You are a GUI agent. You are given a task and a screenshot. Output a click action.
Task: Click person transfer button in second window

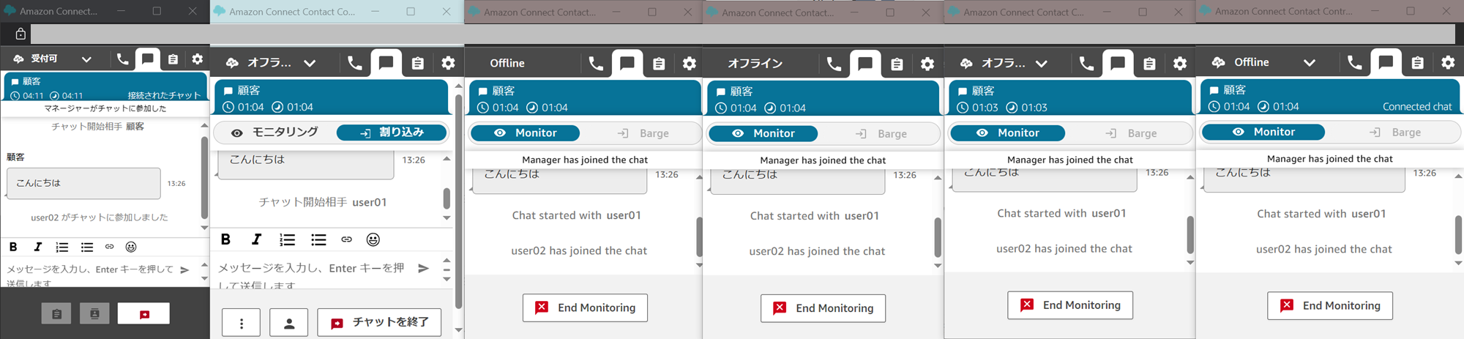[288, 323]
